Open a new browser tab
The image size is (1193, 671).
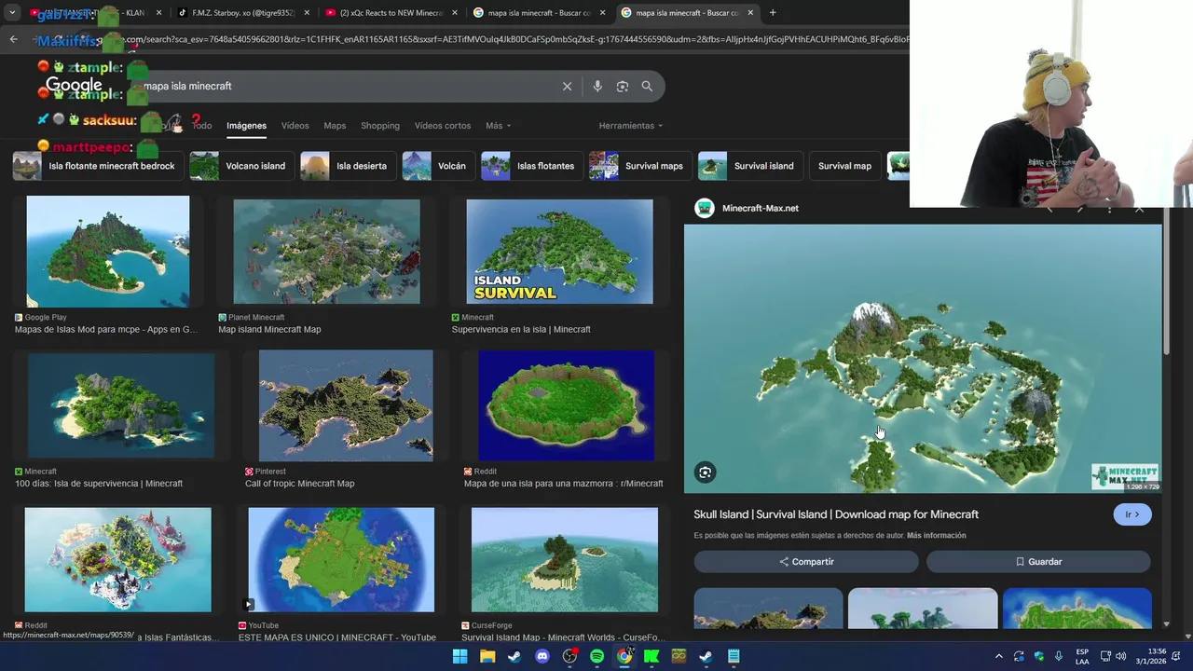(773, 13)
